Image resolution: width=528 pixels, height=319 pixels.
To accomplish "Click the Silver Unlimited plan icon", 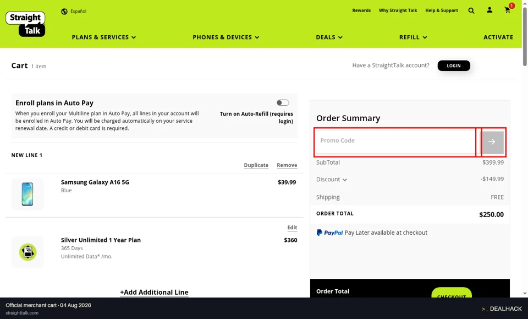I will tap(28, 252).
